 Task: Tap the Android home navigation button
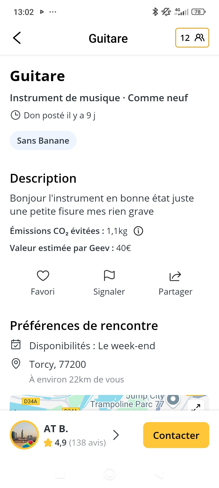[109, 474]
